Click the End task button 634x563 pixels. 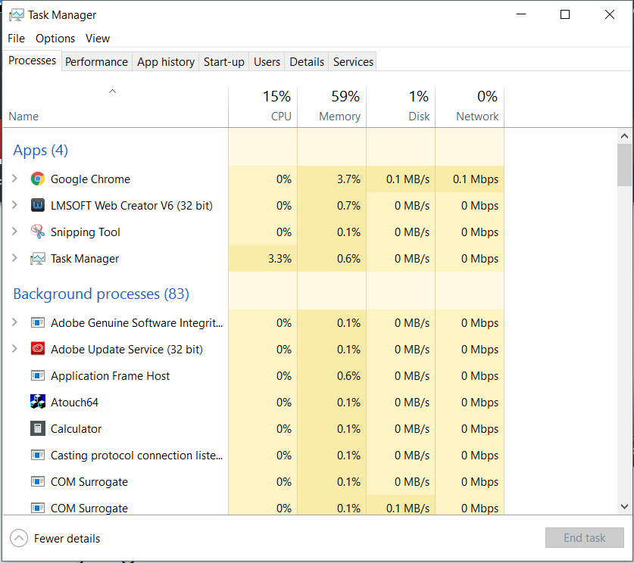click(x=584, y=537)
